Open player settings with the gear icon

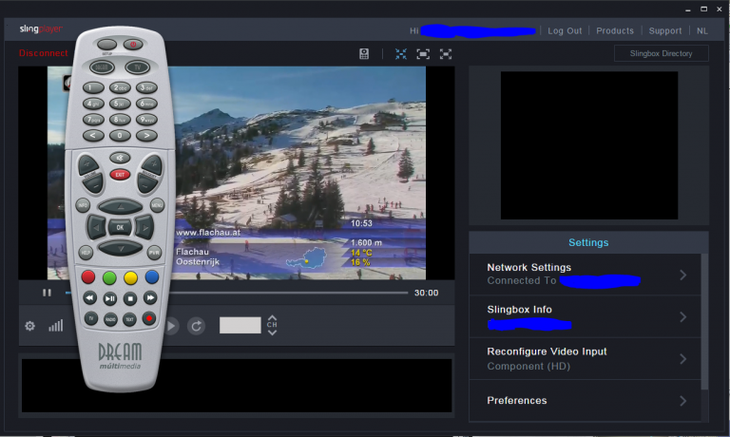point(29,326)
